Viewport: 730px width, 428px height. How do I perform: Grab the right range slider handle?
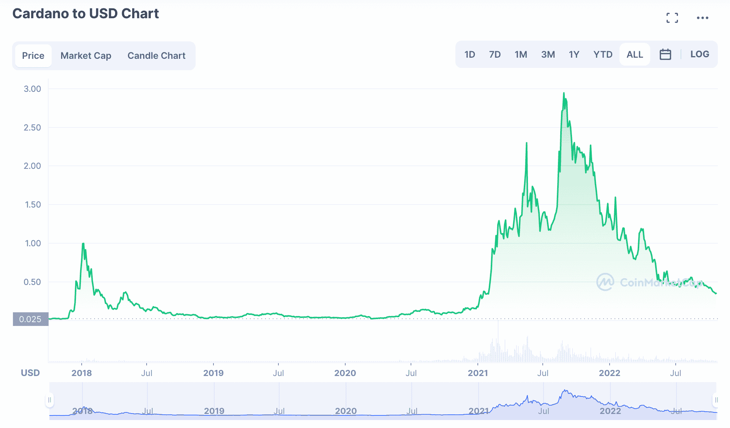tap(716, 400)
